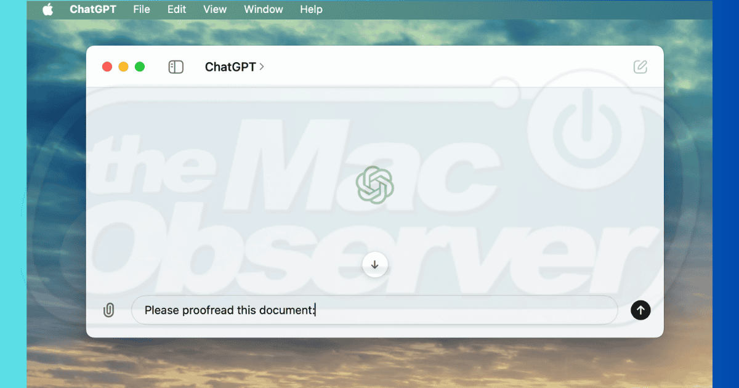The height and width of the screenshot is (388, 739).
Task: Click the ChatGPT logo in the chat area
Action: tap(374, 185)
